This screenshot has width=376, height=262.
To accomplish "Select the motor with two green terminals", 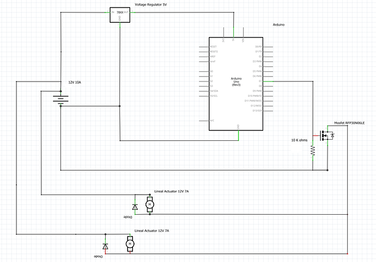I will [x=150, y=204].
